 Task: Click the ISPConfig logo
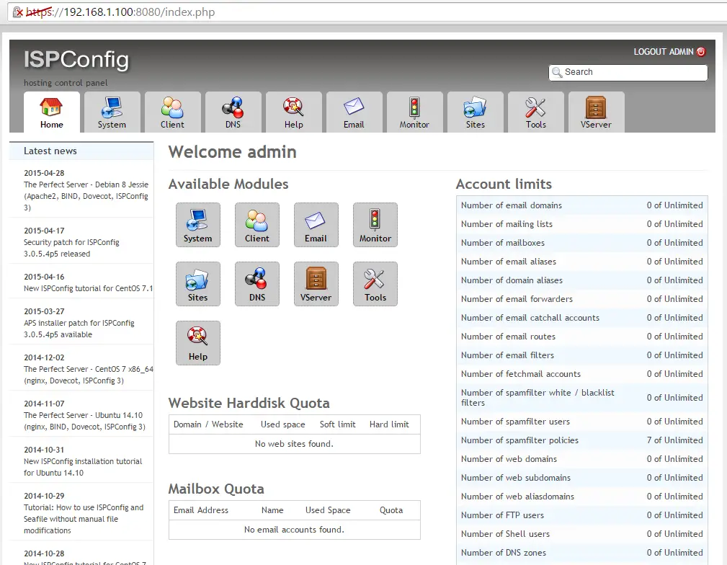76,60
